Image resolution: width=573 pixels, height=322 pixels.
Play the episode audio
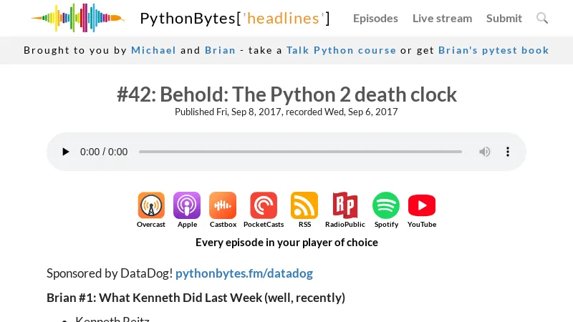[66, 152]
